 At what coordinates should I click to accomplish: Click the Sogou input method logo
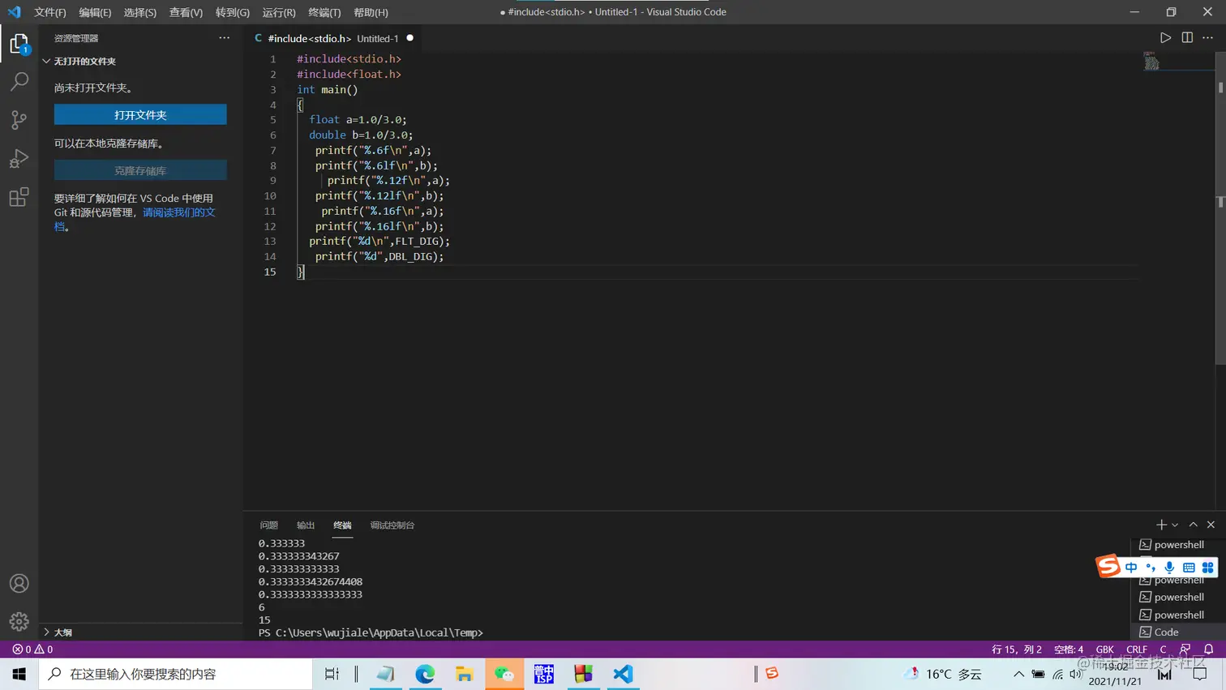point(1108,565)
